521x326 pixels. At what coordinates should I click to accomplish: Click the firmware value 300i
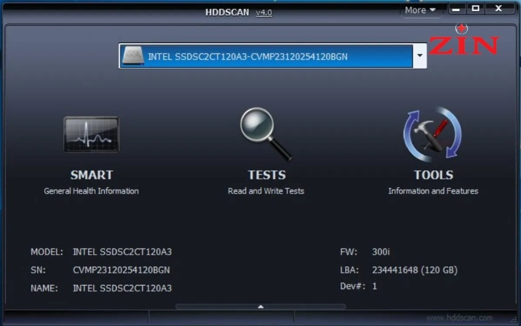pos(381,252)
